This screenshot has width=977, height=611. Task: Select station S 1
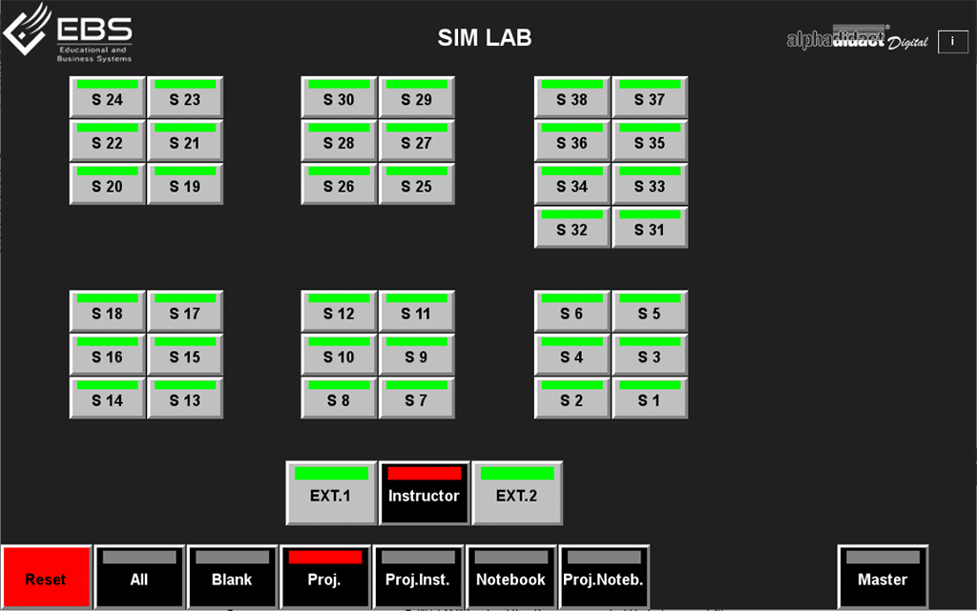pyautogui.click(x=650, y=400)
